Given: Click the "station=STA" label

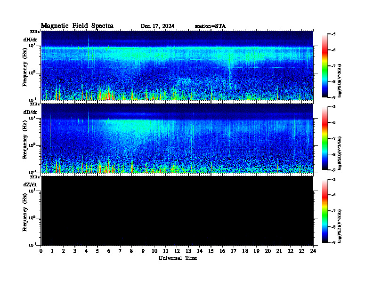Looking at the screenshot, I should [210, 26].
